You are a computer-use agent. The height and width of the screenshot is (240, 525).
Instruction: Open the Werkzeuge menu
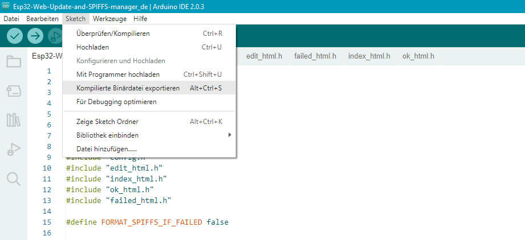pyautogui.click(x=110, y=19)
